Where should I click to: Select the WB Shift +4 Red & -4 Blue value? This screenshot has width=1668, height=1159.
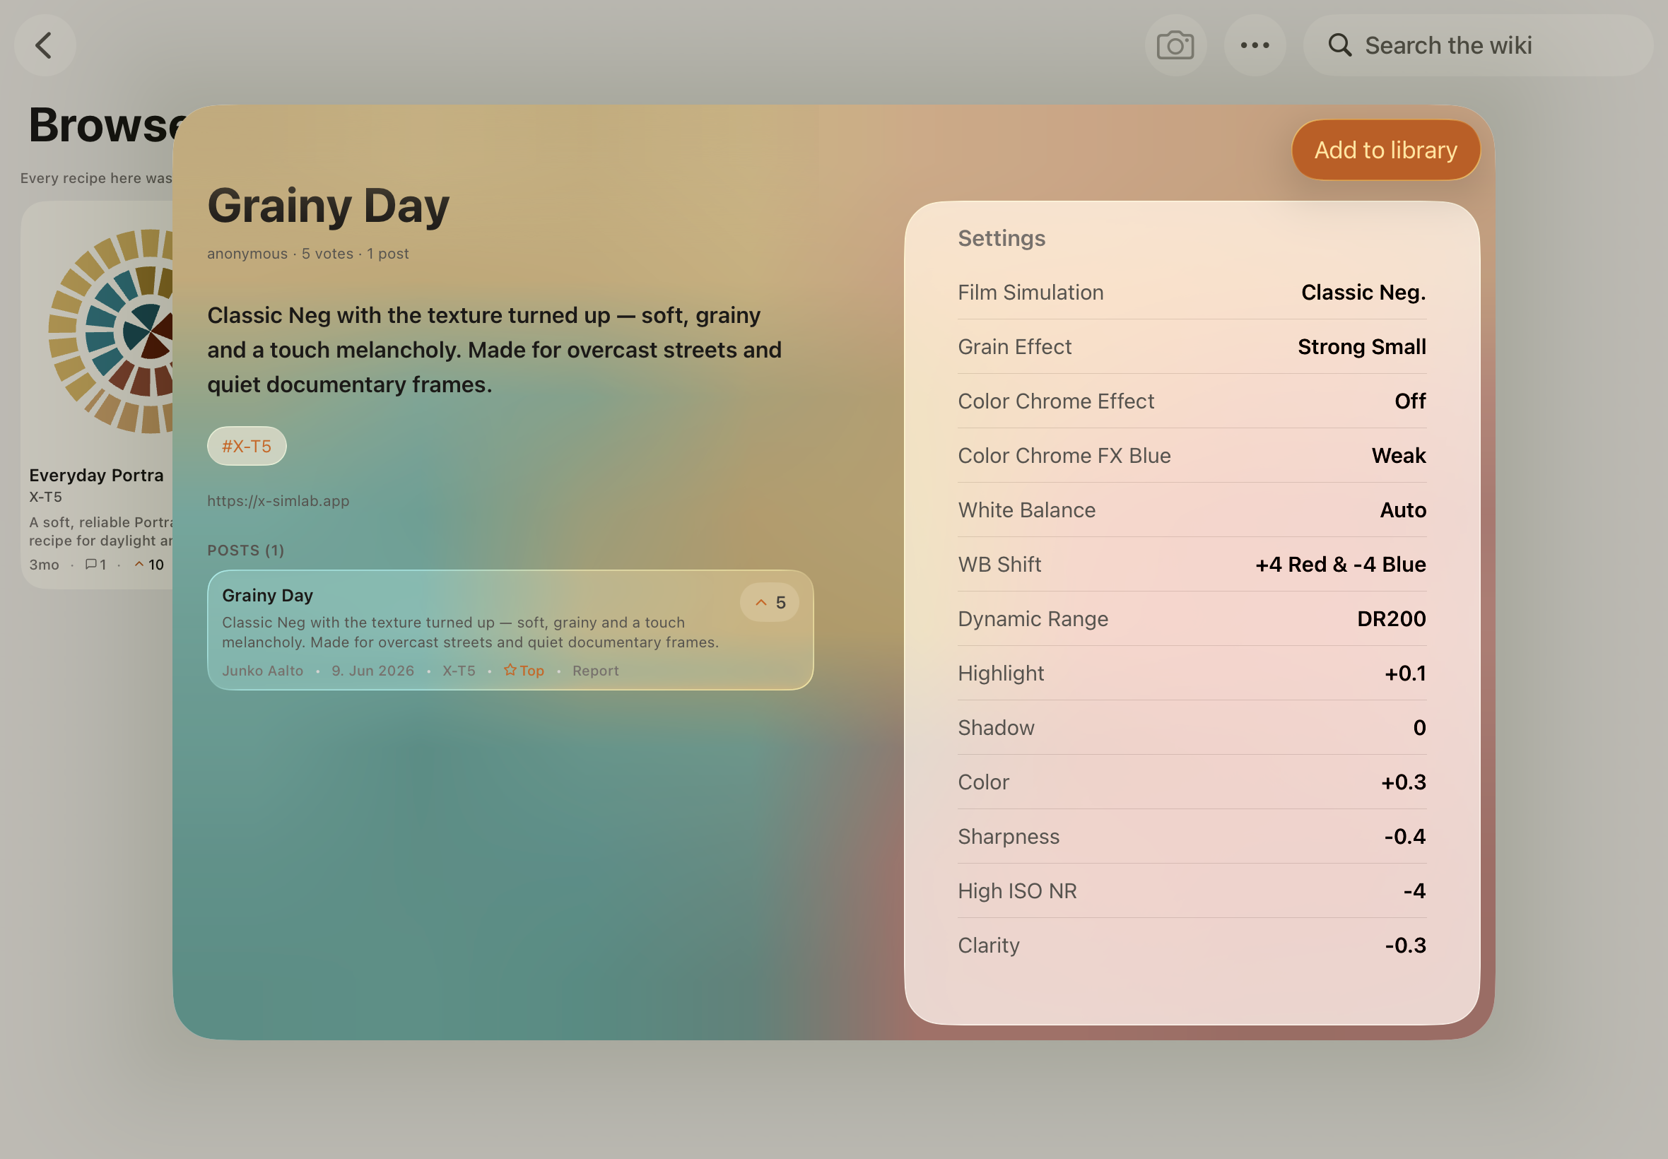click(x=1341, y=564)
